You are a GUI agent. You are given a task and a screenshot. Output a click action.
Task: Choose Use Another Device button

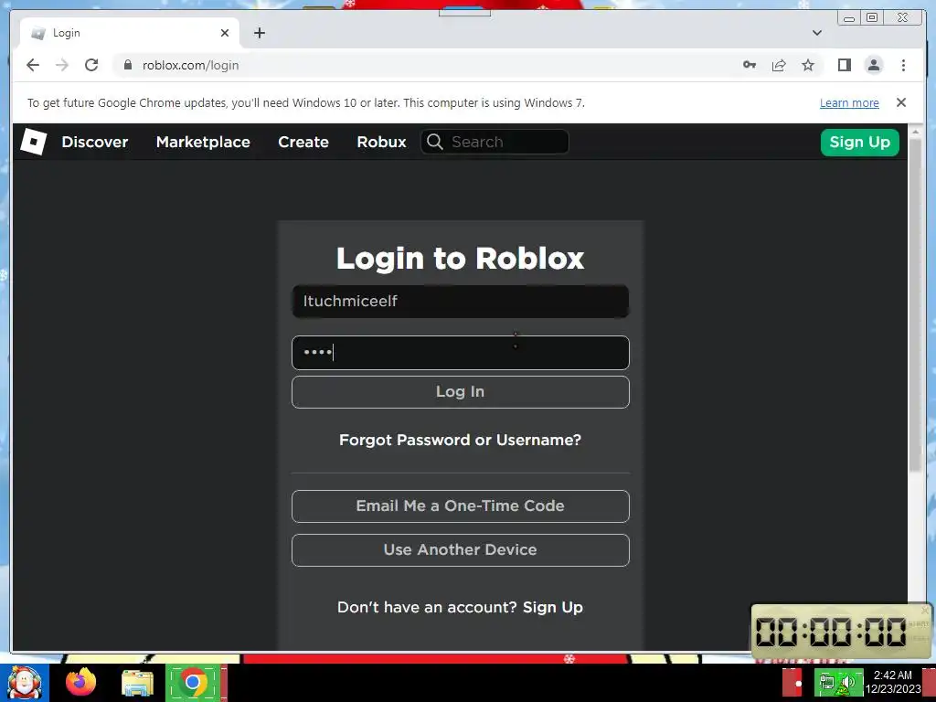point(461,549)
